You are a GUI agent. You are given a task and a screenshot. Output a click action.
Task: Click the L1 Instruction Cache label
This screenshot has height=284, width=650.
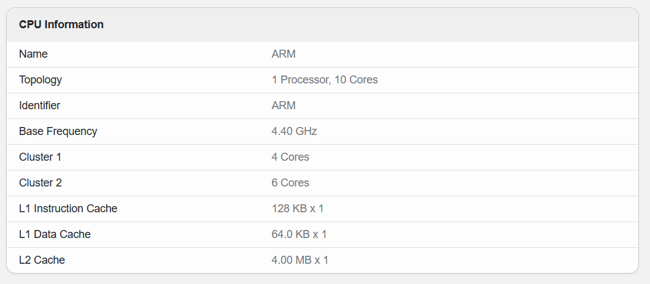pyautogui.click(x=68, y=209)
